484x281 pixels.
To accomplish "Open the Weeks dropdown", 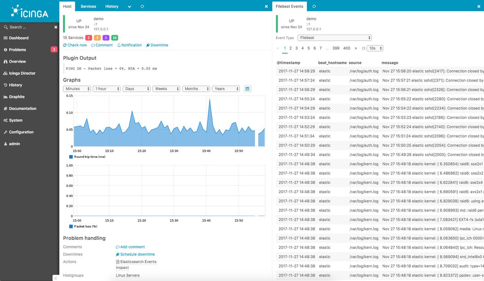I will [x=166, y=89].
